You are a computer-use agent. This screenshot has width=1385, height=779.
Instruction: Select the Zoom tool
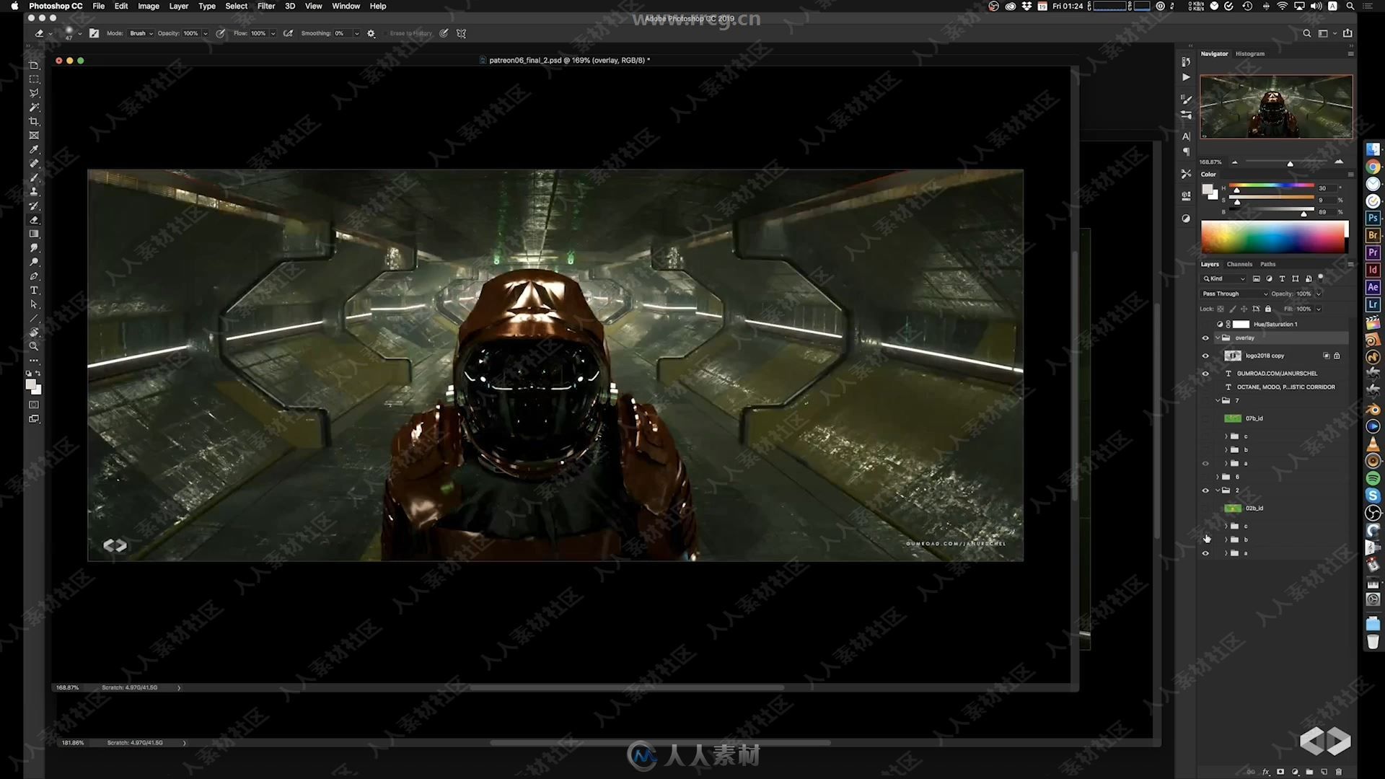tap(34, 346)
